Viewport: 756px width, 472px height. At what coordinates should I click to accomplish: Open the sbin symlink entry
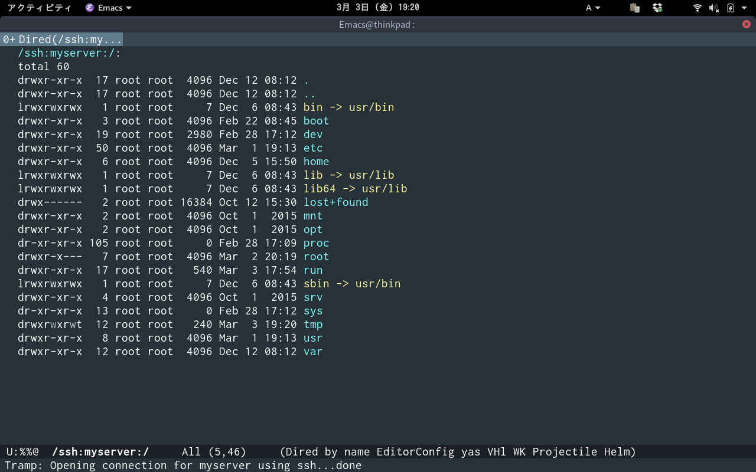point(352,284)
